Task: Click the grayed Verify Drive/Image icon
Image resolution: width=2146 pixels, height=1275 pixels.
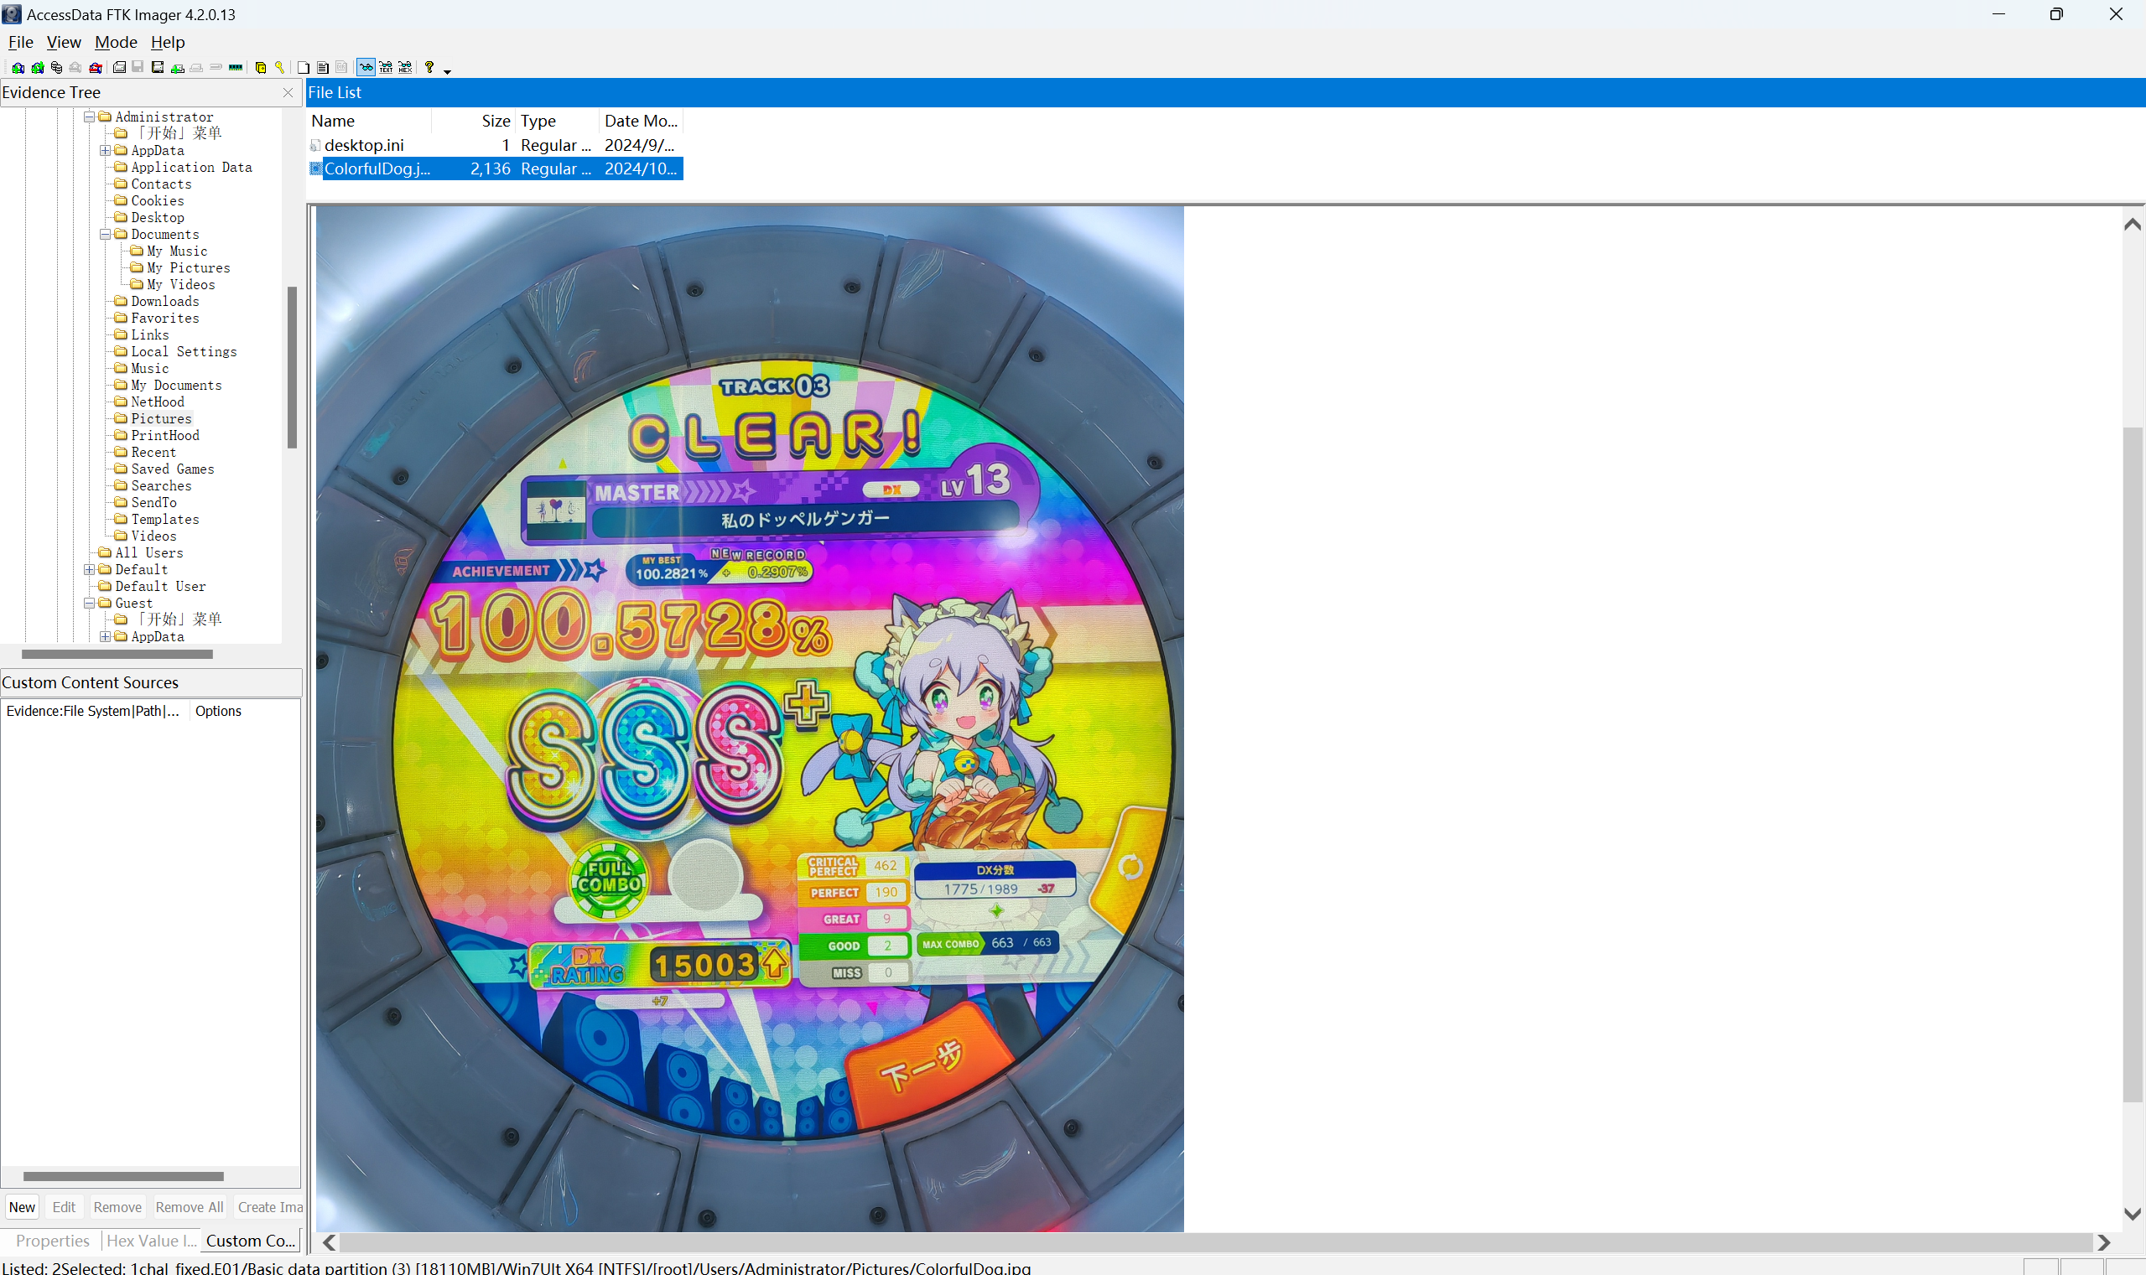Action: tap(216, 67)
